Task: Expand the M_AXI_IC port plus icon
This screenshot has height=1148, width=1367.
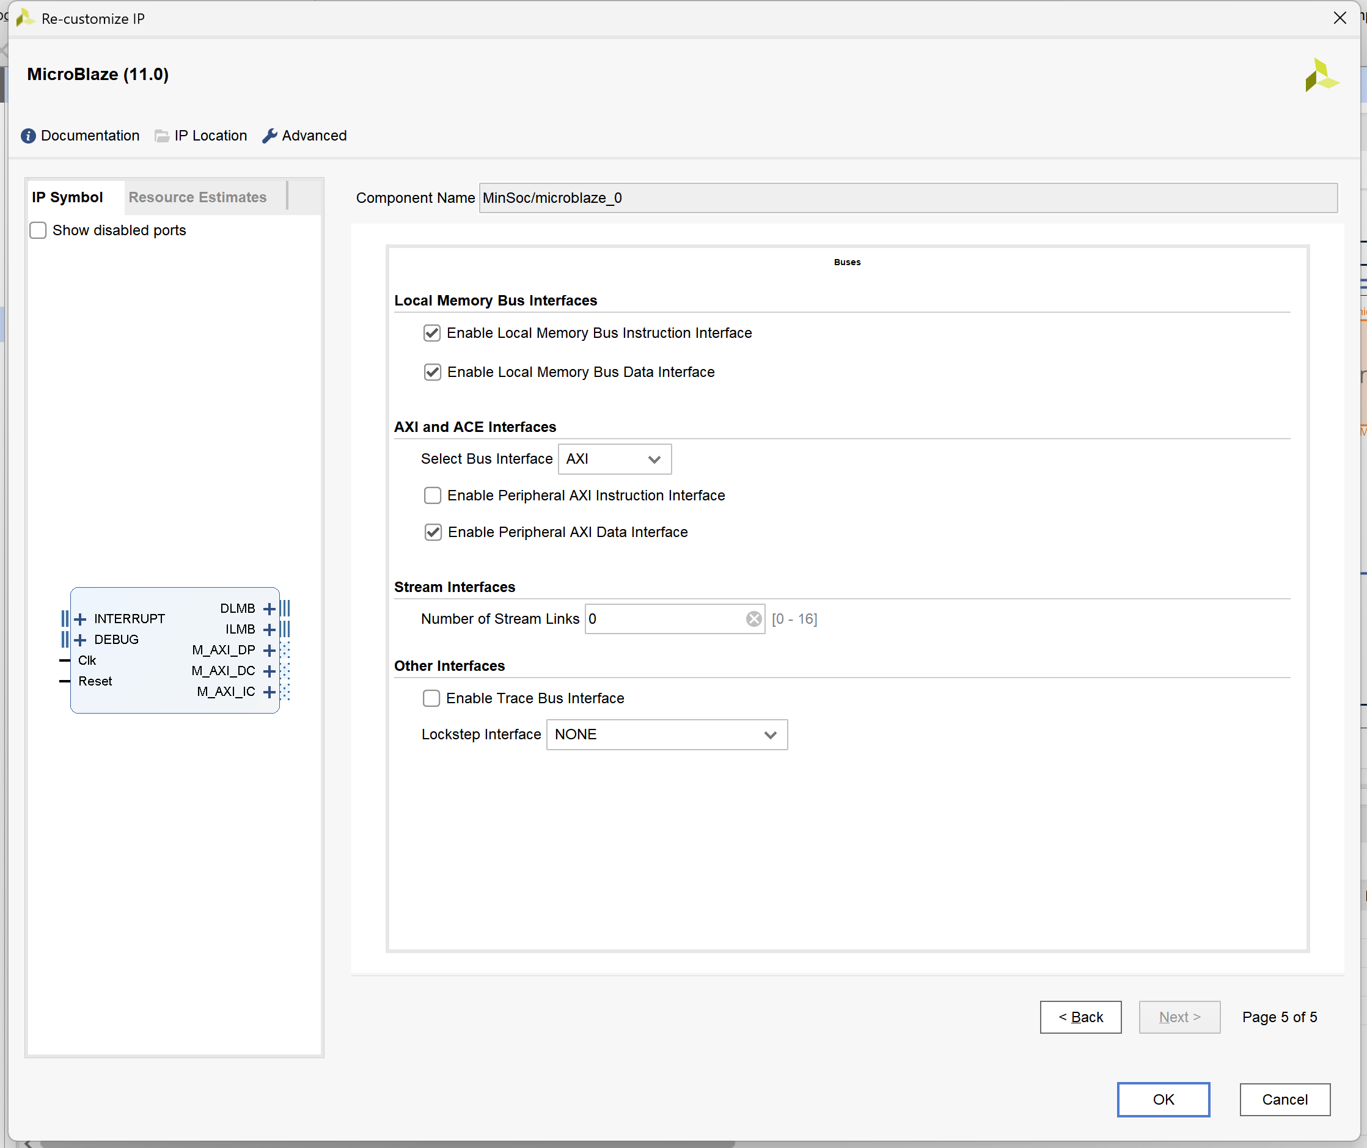Action: [269, 692]
